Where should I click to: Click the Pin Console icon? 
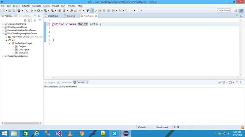pos(219,83)
